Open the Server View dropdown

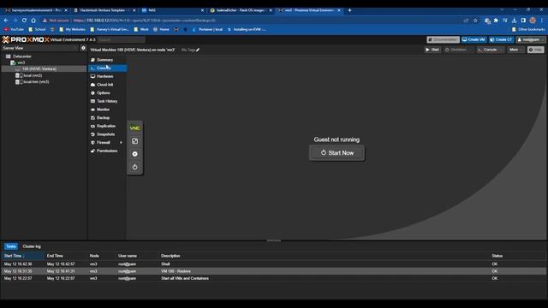click(x=40, y=48)
